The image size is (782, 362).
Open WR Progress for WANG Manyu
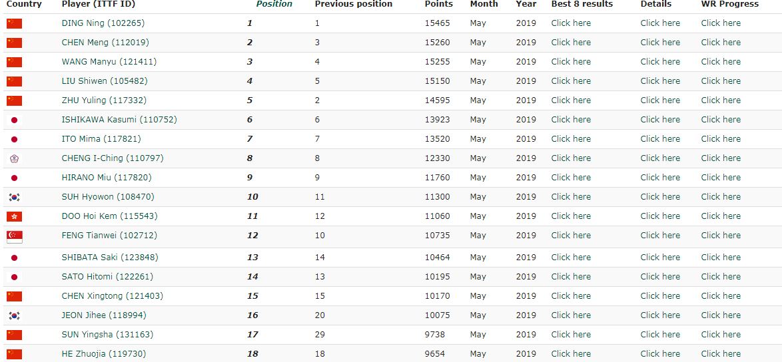(721, 62)
